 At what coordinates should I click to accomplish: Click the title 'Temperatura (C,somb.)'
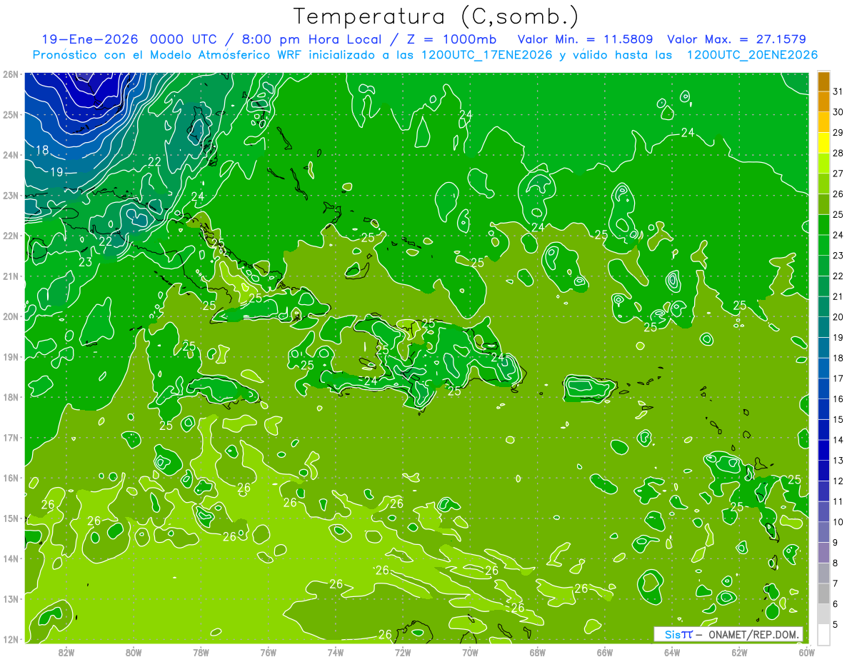[436, 16]
